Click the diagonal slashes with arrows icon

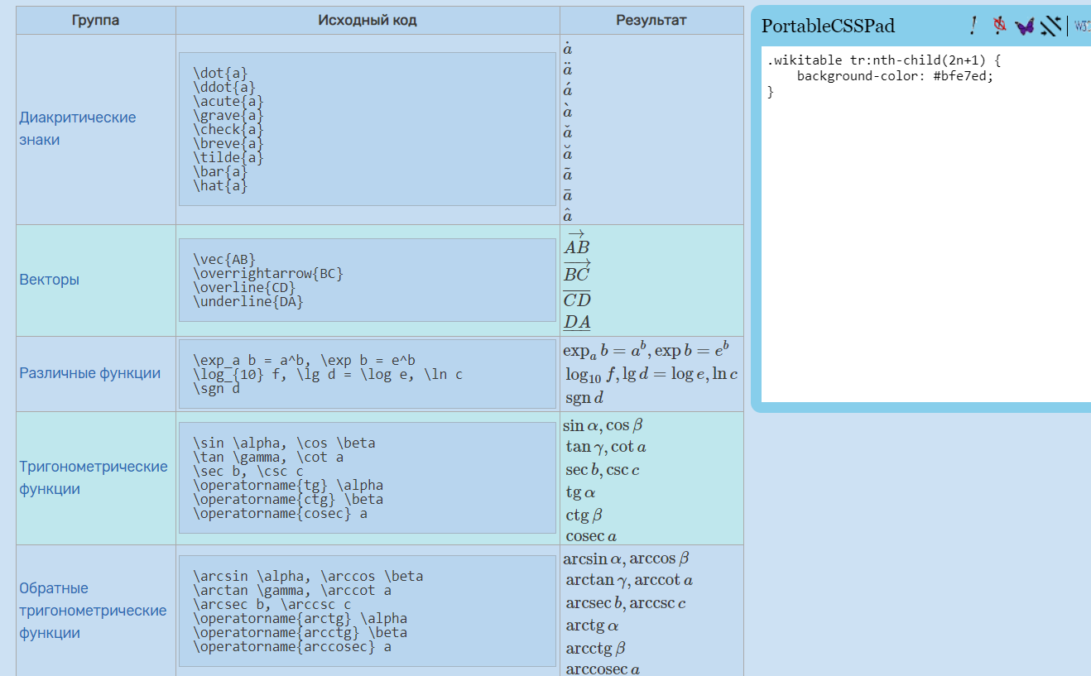point(1051,26)
